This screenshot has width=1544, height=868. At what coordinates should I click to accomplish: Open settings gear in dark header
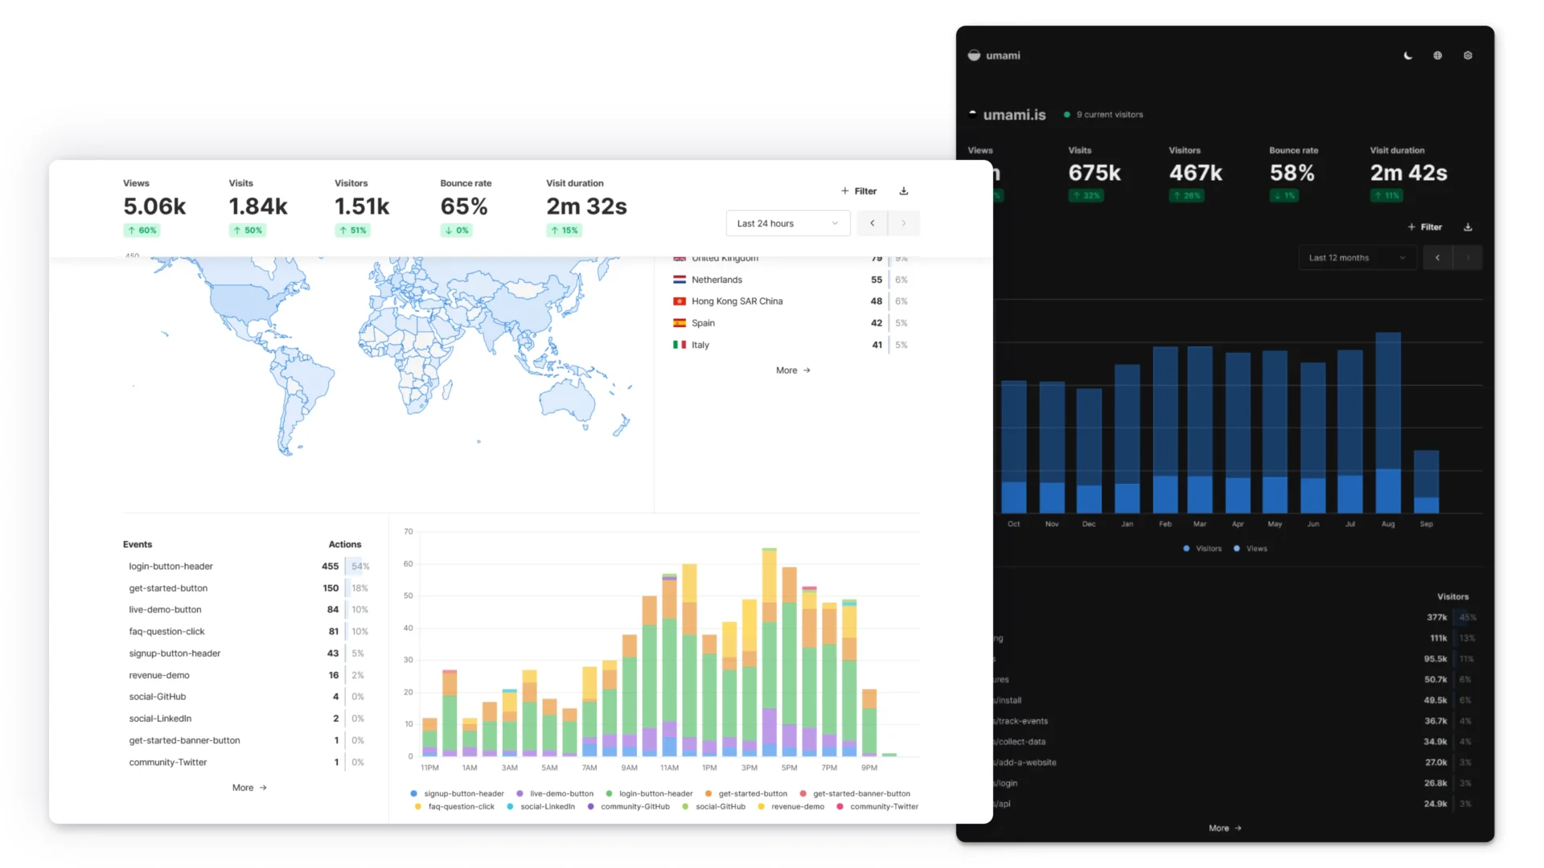pos(1468,55)
